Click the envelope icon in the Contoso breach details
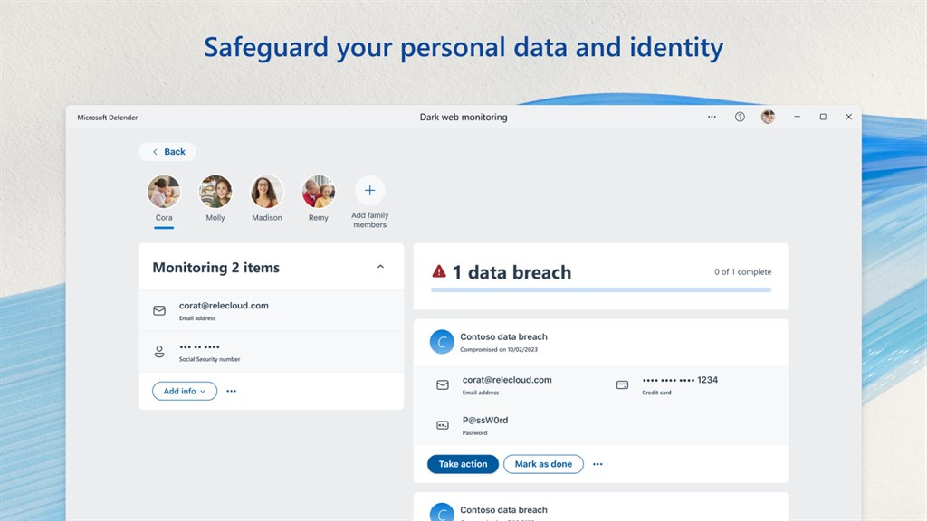The height and width of the screenshot is (521, 927). (442, 385)
